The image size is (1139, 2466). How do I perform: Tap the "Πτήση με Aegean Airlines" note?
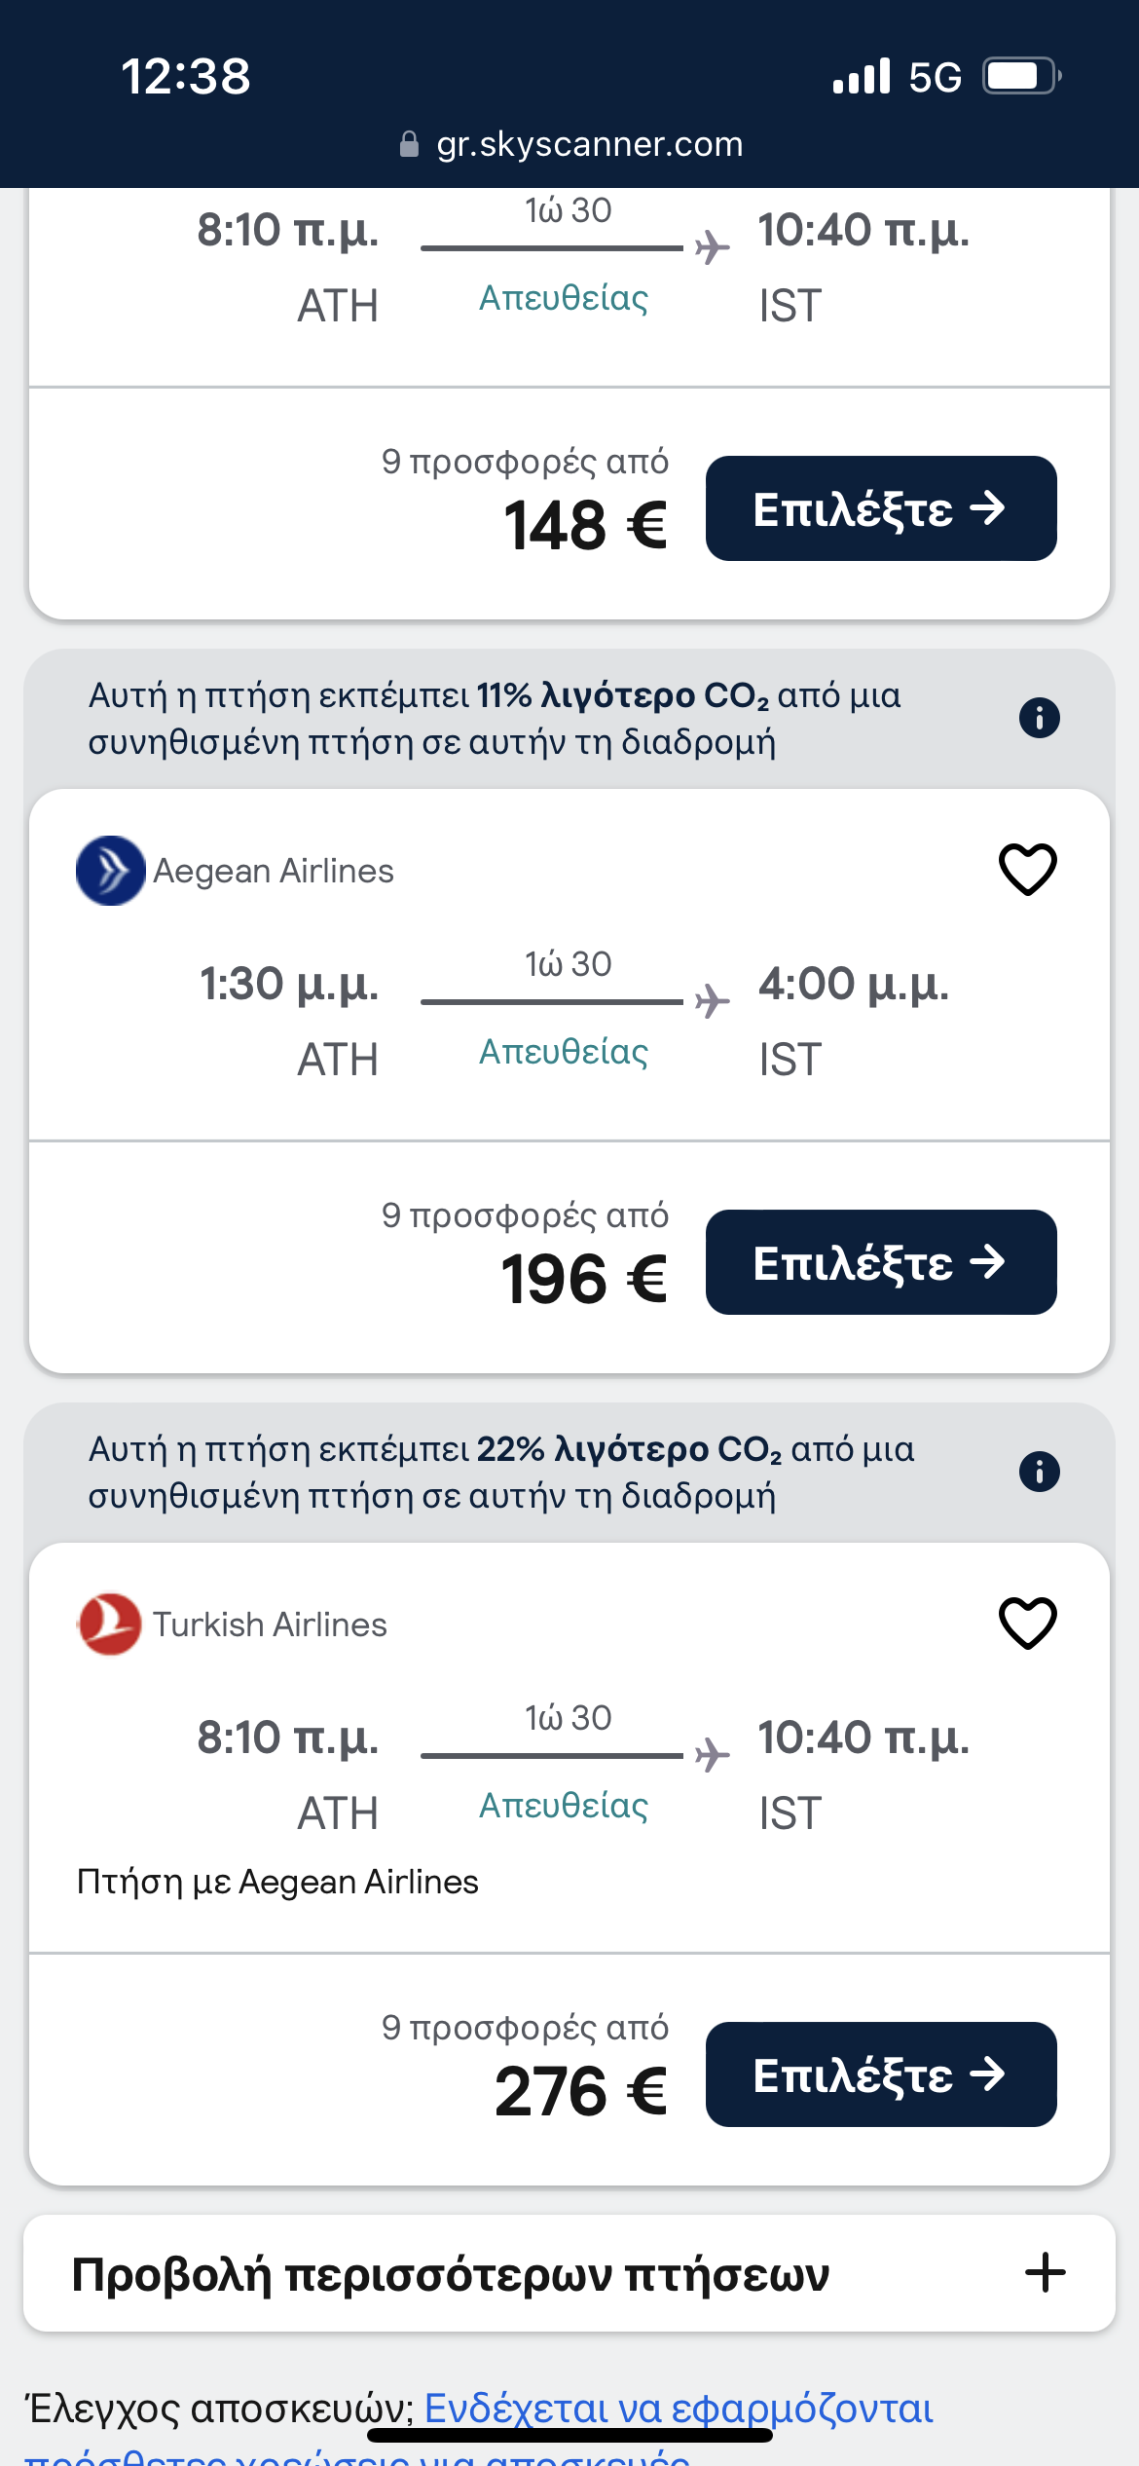[x=277, y=1882]
